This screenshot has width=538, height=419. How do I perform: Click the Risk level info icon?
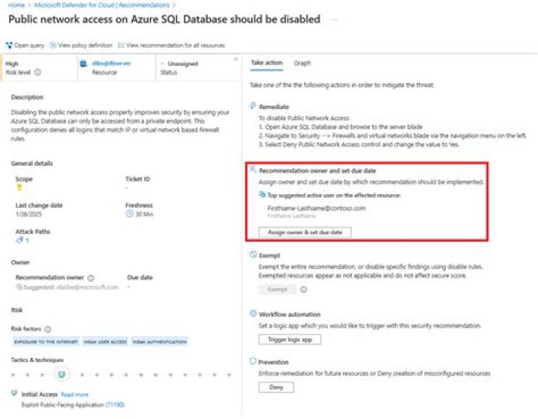[x=37, y=72]
